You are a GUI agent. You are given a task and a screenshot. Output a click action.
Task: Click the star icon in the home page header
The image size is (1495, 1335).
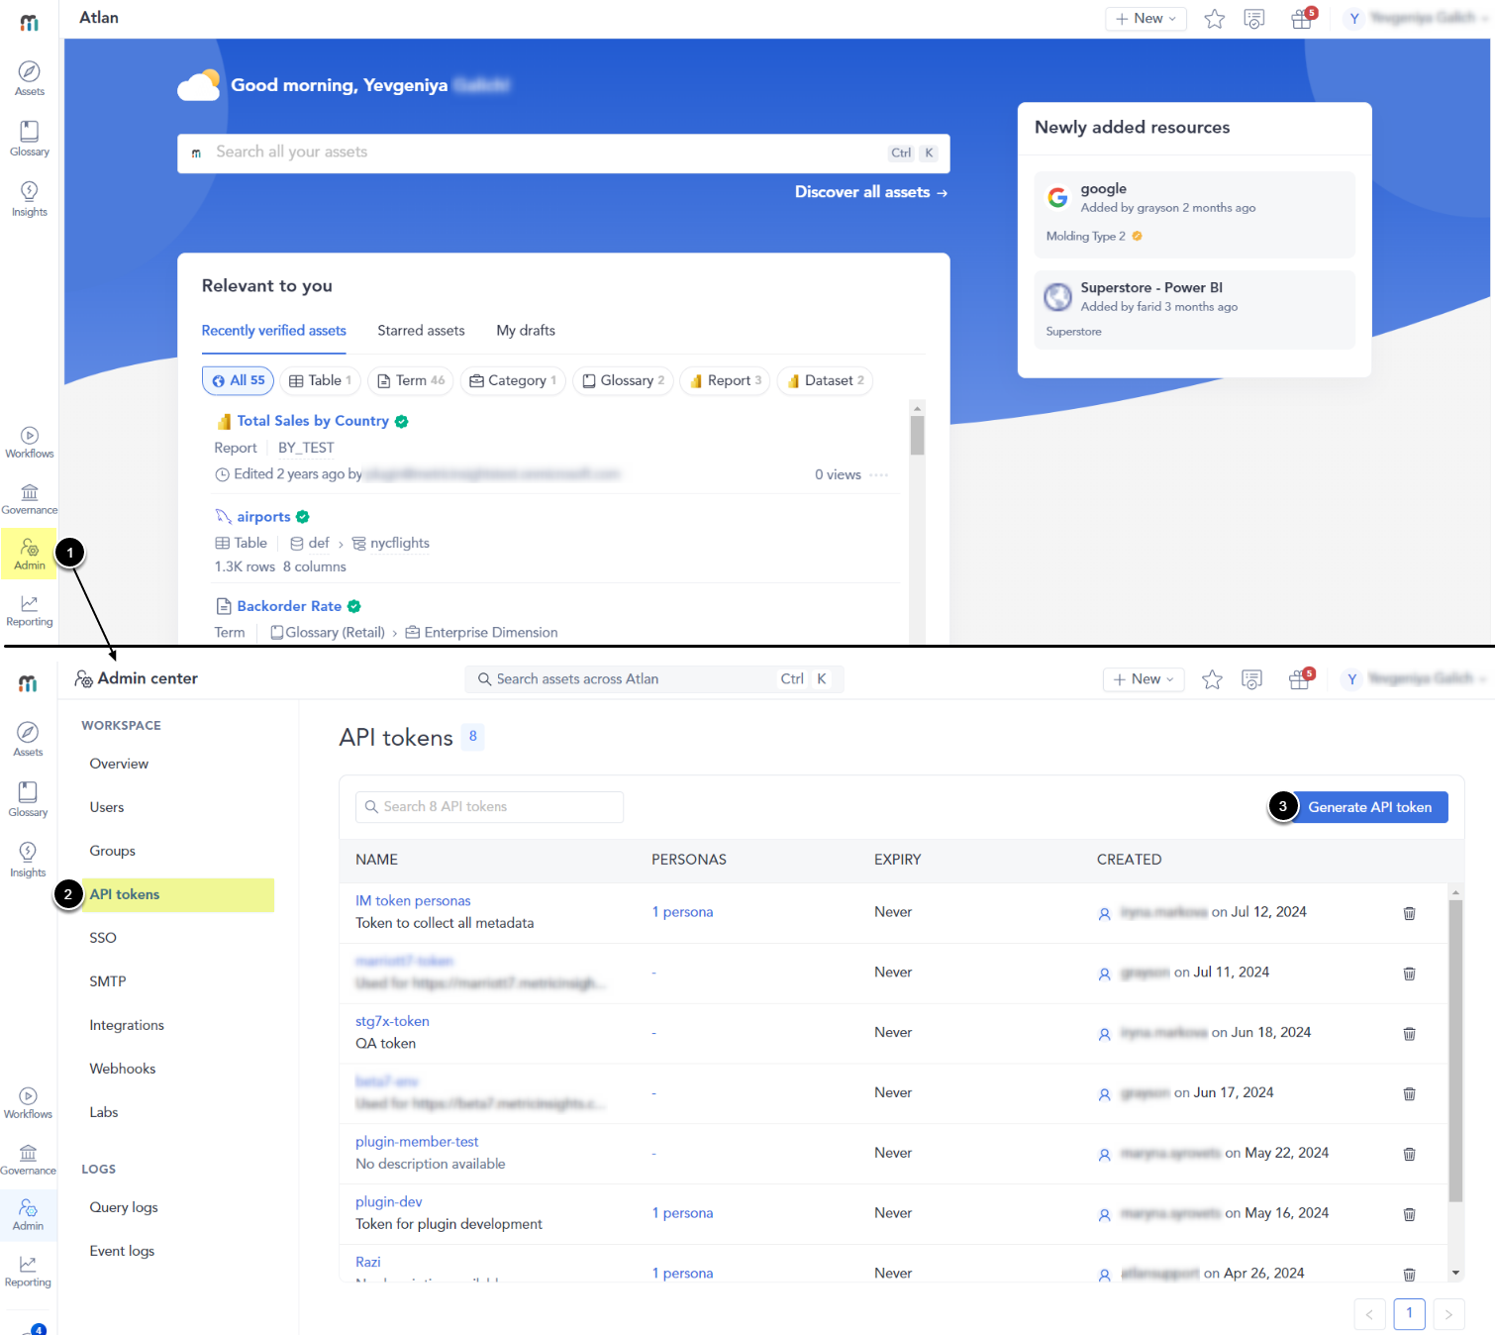pos(1214,19)
